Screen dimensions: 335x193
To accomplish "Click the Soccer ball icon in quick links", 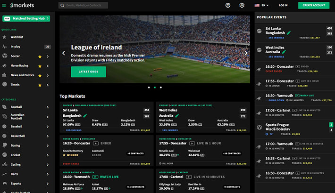I will click(5, 56).
